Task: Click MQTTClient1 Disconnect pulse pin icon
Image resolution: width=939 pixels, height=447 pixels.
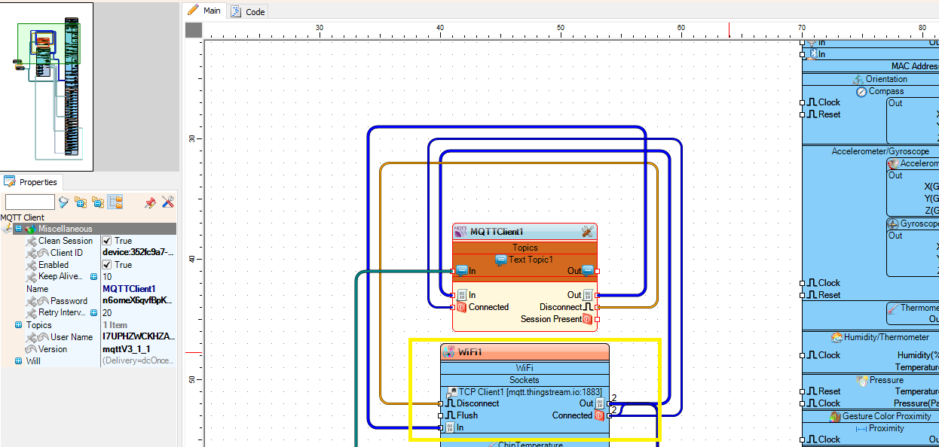Action: coord(589,307)
